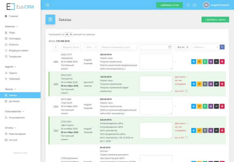Click the Андрей Ковалёв profile name in header
The height and width of the screenshot is (162, 234).
220,5
